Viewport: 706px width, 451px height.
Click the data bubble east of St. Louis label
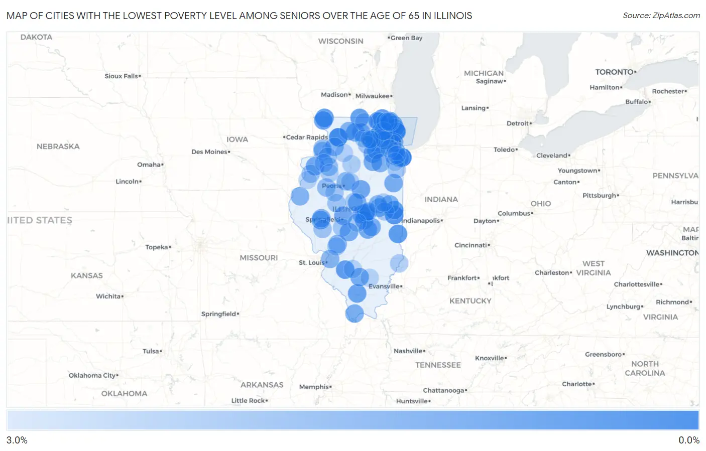point(331,259)
